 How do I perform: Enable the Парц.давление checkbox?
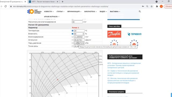pos(73,43)
